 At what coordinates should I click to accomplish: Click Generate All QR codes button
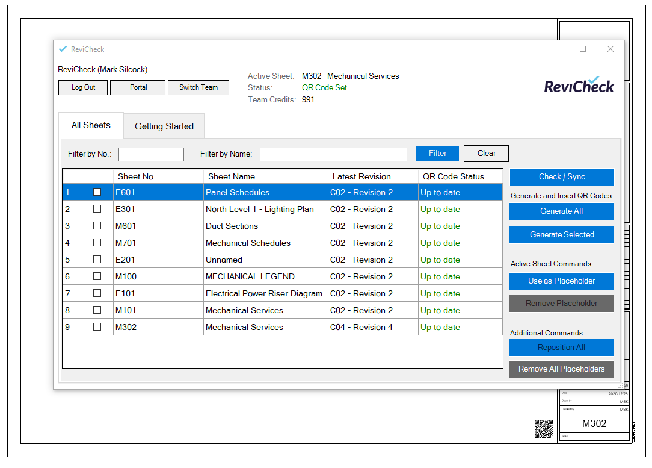(x=561, y=211)
